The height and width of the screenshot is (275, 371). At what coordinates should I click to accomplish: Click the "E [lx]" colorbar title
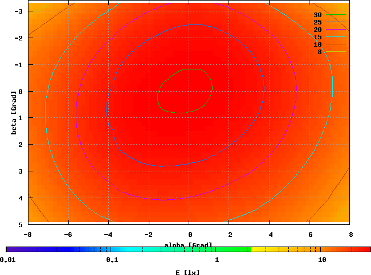click(187, 272)
